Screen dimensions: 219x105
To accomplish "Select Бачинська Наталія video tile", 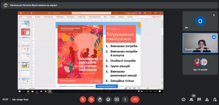I will (200, 43).
